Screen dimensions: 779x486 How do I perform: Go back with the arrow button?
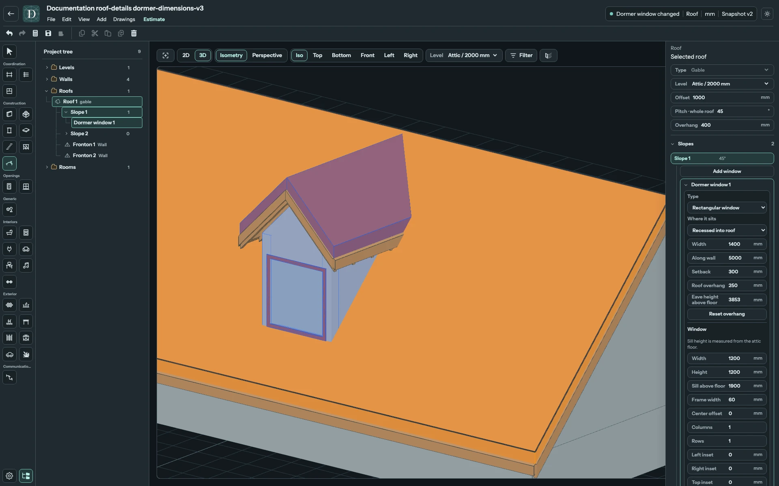point(11,14)
